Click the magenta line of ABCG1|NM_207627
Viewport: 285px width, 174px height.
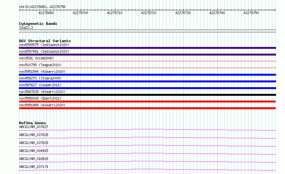pyautogui.click(x=147, y=130)
